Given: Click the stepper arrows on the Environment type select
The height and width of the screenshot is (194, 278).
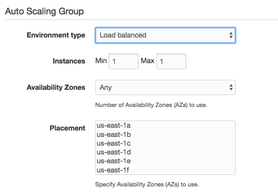Looking at the screenshot, I should (231, 35).
